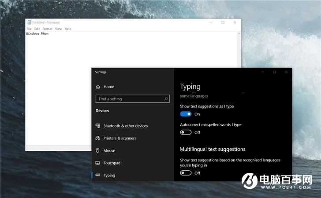
Task: Maximize the Settings window
Action: 275,72
